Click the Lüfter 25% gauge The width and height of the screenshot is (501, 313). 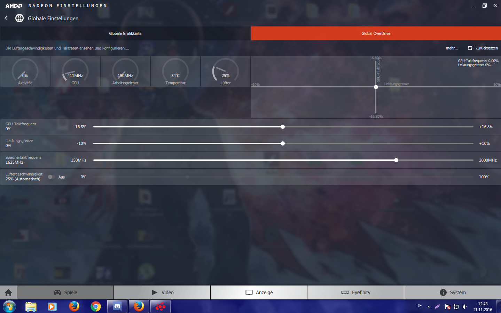(x=226, y=71)
